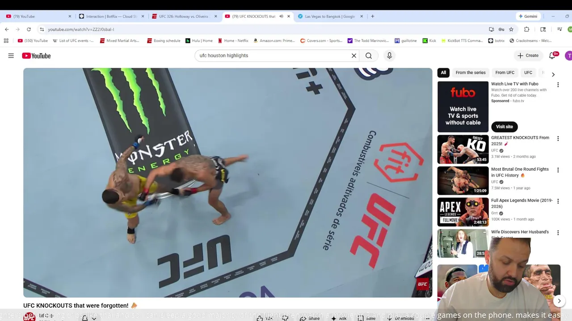Switch to the UFC 326 Holloway vs. Oliveira tab
Image resolution: width=572 pixels, height=321 pixels.
tap(184, 16)
